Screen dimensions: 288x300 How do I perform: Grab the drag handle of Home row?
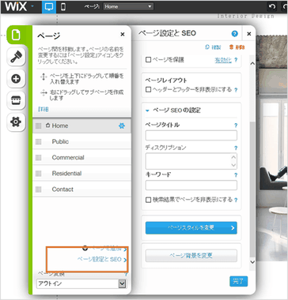click(x=39, y=126)
